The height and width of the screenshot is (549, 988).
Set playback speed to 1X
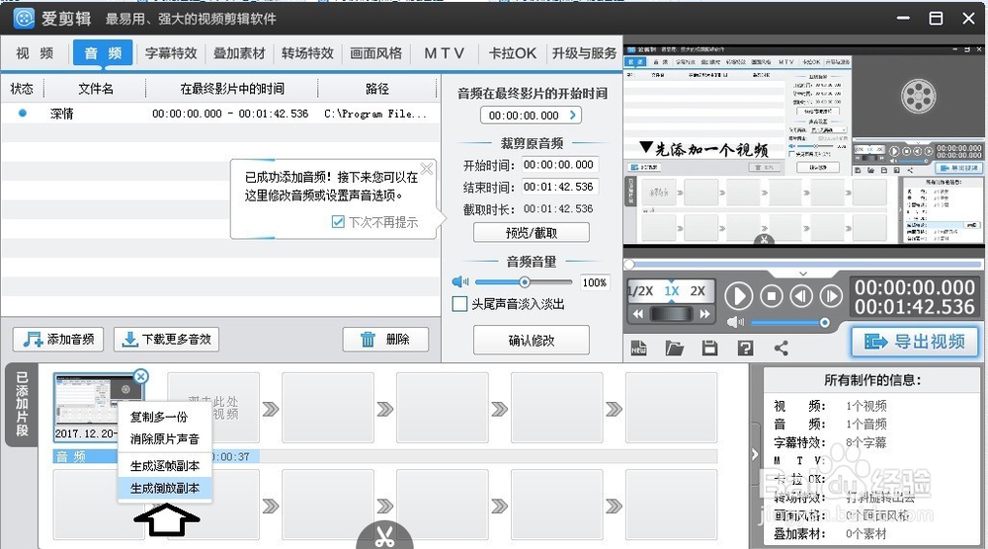(672, 291)
